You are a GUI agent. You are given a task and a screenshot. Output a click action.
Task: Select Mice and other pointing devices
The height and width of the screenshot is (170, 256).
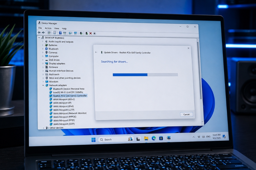tap(63, 78)
